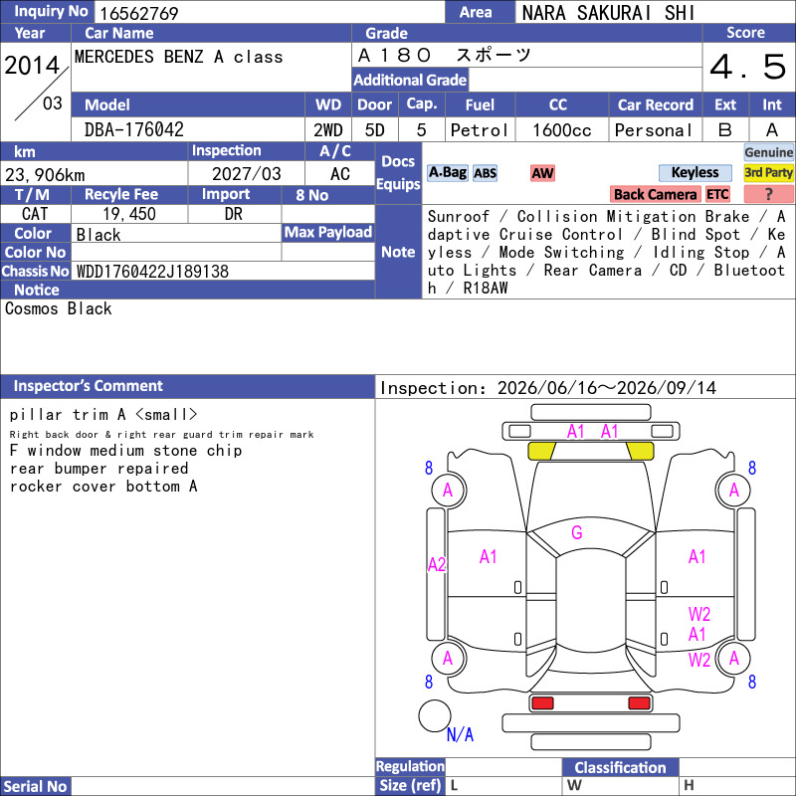Select the Personal car record value
This screenshot has height=796, width=796.
654,130
